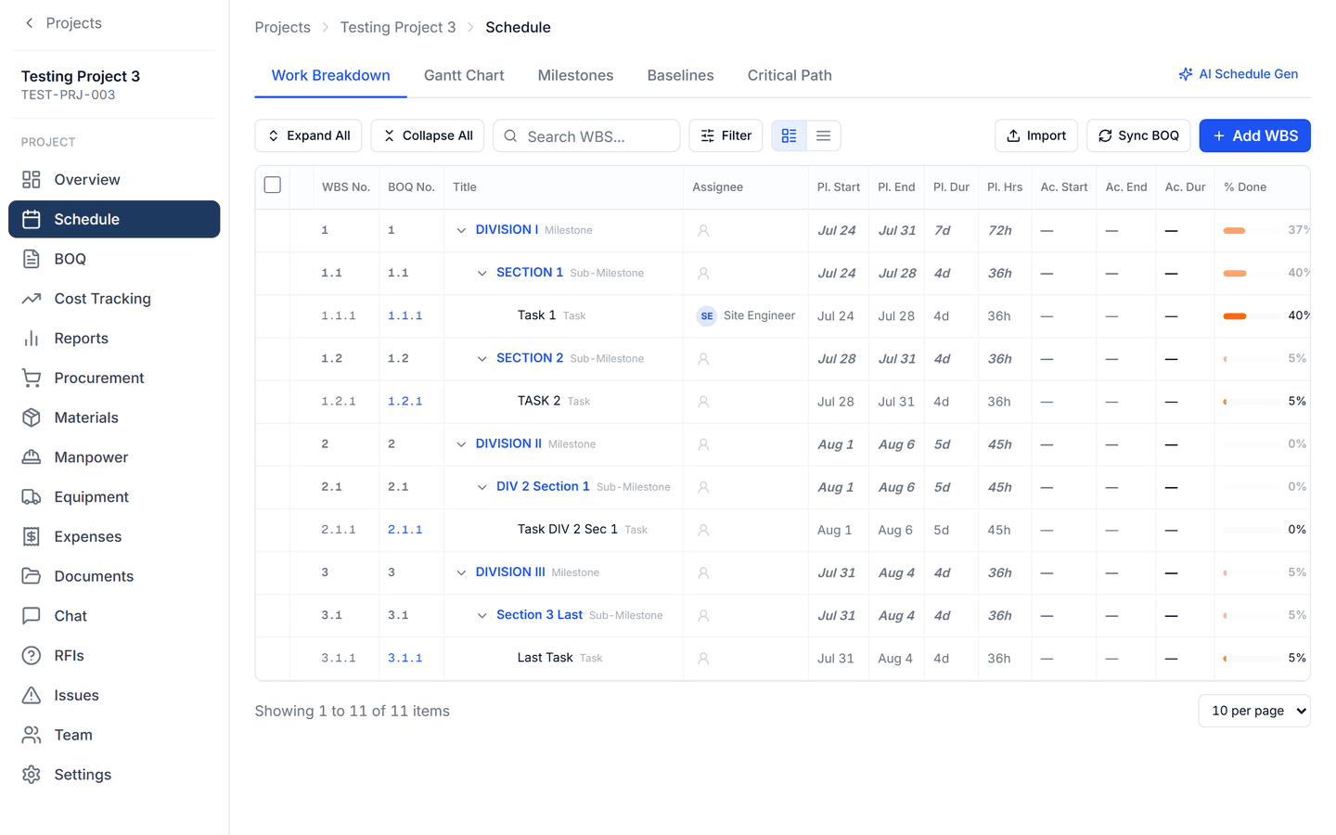The image size is (1336, 835).
Task: Tick the select-all checkbox in the table header
Action: [273, 186]
